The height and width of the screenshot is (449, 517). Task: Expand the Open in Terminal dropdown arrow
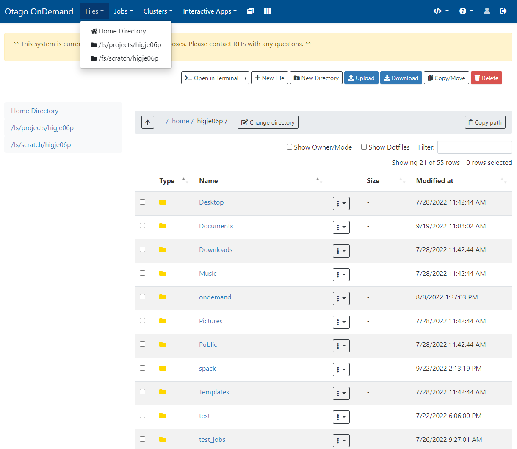(246, 78)
